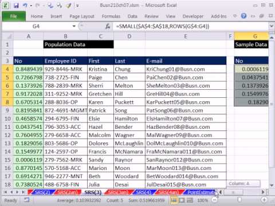
Task: Open the Add-Ins ribbon tab
Action: [219, 17]
